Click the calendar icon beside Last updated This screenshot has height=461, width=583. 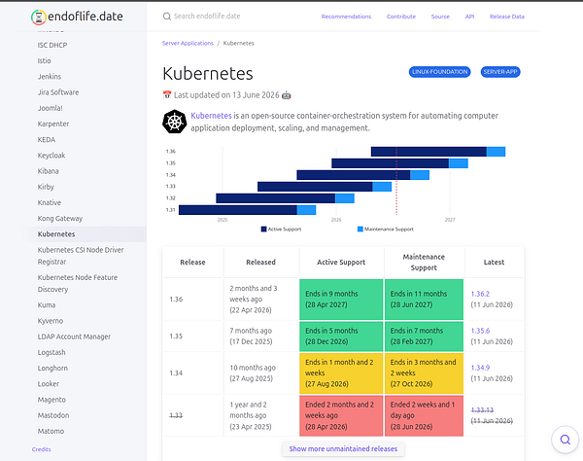[x=167, y=95]
